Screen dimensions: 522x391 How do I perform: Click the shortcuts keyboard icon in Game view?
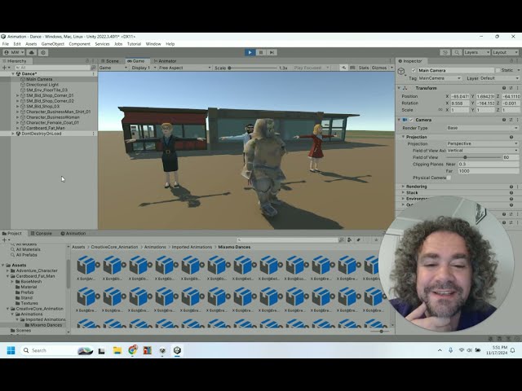coord(352,68)
